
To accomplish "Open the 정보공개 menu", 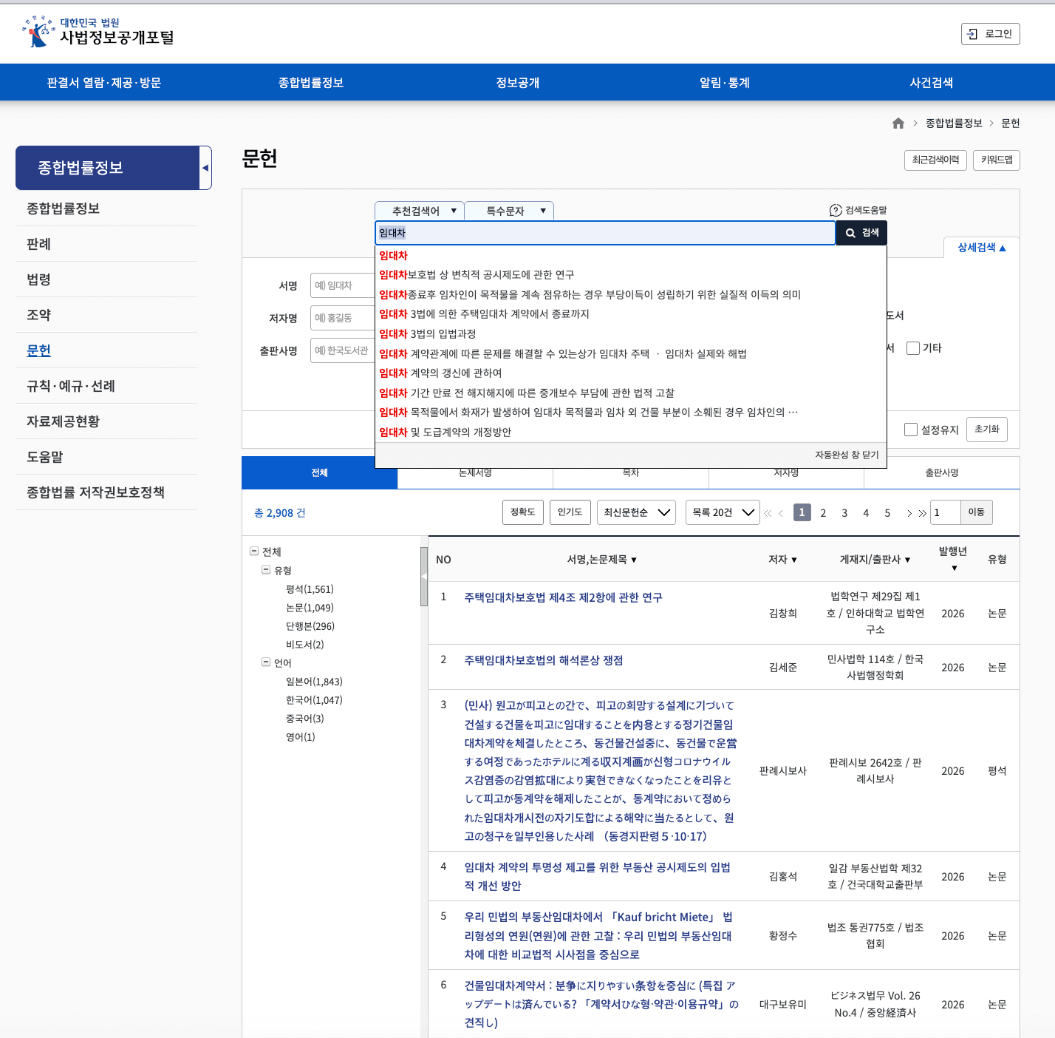I will [517, 83].
